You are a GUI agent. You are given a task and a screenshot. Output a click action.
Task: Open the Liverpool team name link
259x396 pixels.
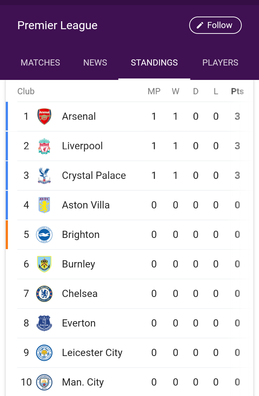coord(82,146)
